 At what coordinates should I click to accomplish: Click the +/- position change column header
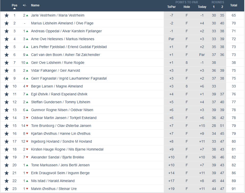(24, 5)
